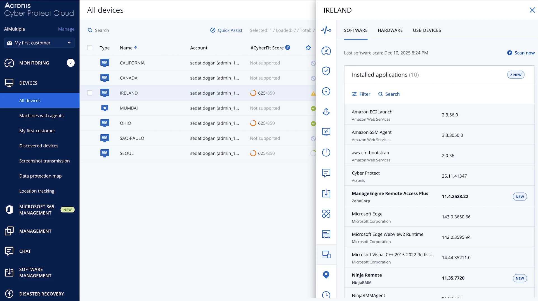Open the Filter for installed applications
538x301 pixels.
point(361,94)
